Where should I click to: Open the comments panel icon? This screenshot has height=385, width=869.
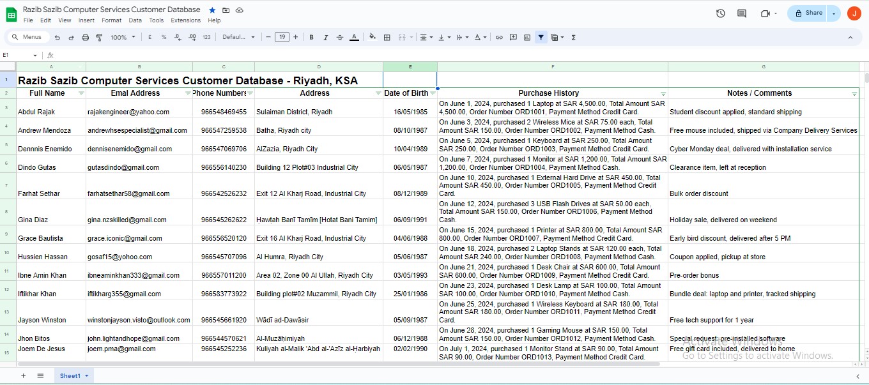coord(741,13)
